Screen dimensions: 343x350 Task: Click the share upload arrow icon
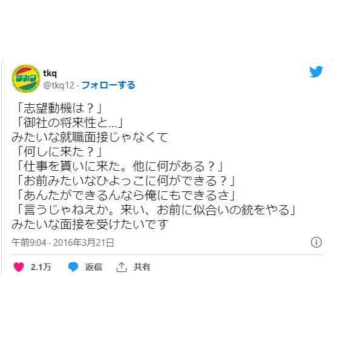(122, 267)
